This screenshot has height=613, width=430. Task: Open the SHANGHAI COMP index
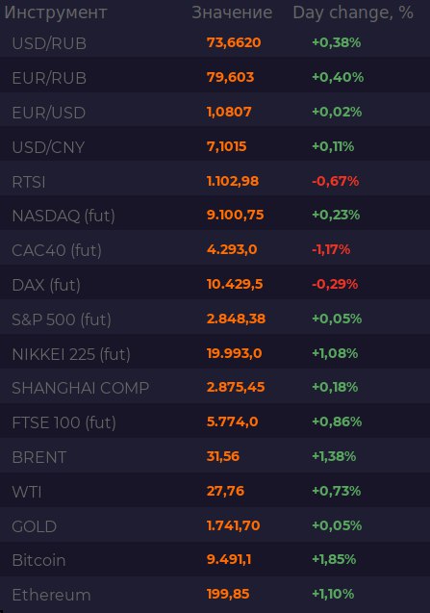[x=215, y=388]
